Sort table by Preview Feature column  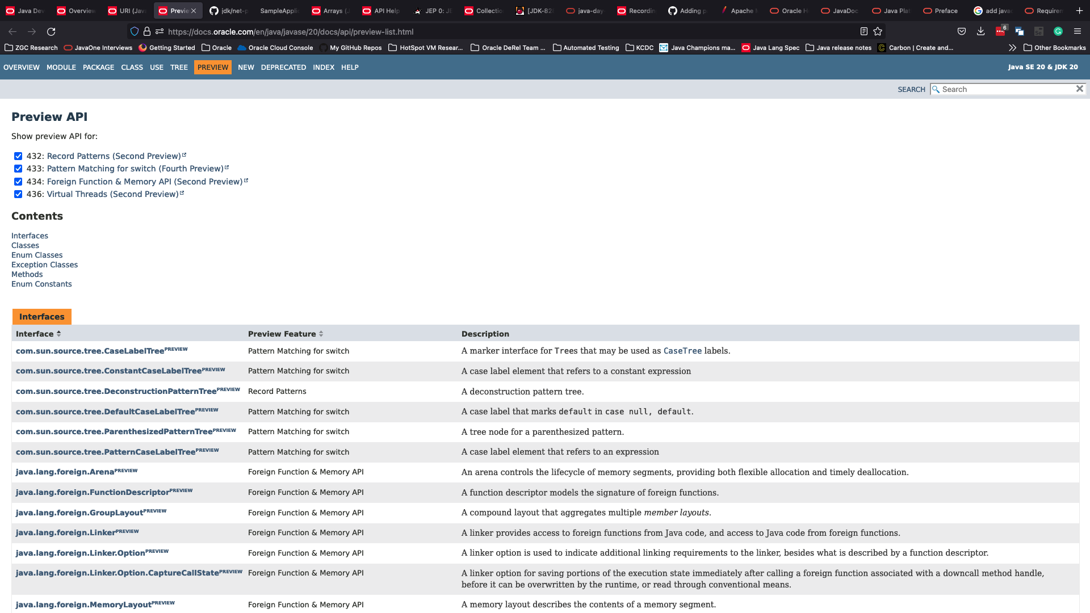pos(321,334)
